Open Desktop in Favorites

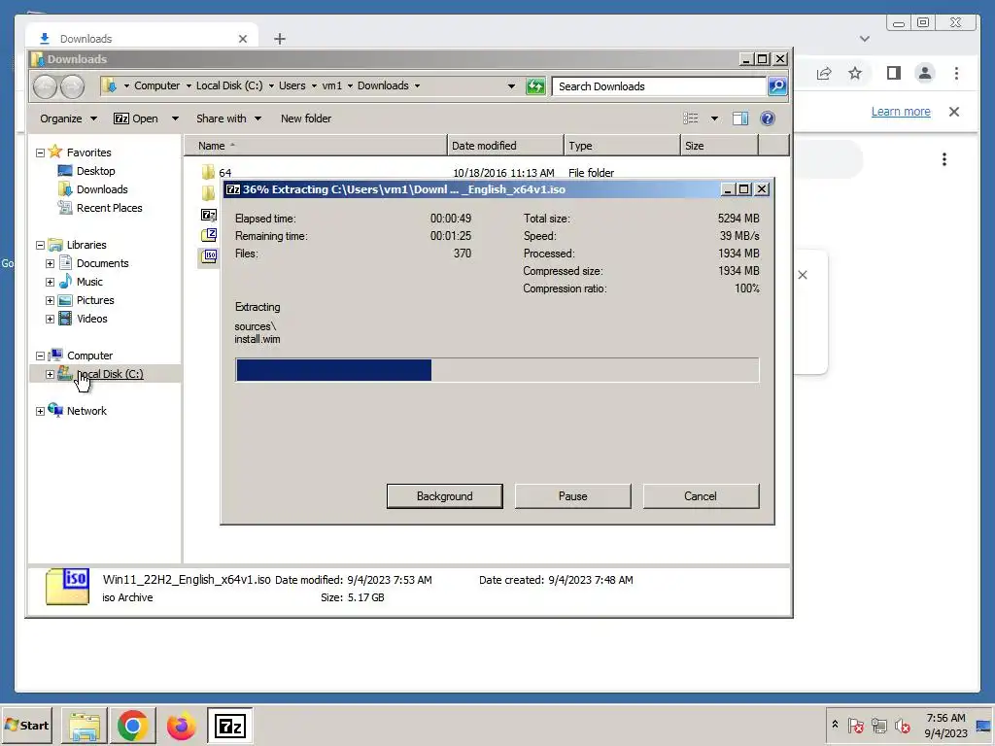click(x=95, y=171)
